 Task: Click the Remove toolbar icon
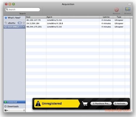coord(117,10)
